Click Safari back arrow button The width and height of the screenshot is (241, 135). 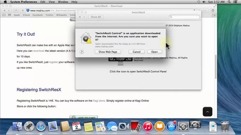tap(4, 10)
